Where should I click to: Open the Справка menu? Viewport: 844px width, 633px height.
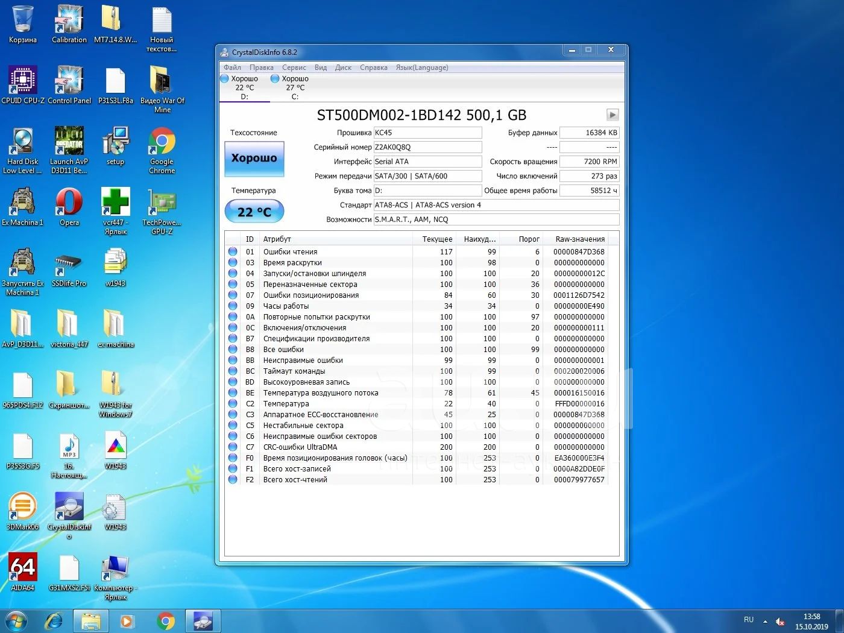(374, 68)
